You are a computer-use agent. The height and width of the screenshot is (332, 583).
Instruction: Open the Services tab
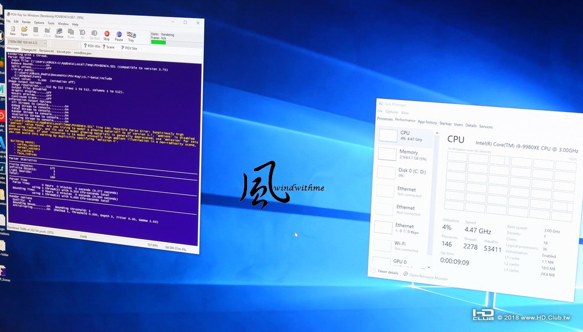pyautogui.click(x=486, y=127)
